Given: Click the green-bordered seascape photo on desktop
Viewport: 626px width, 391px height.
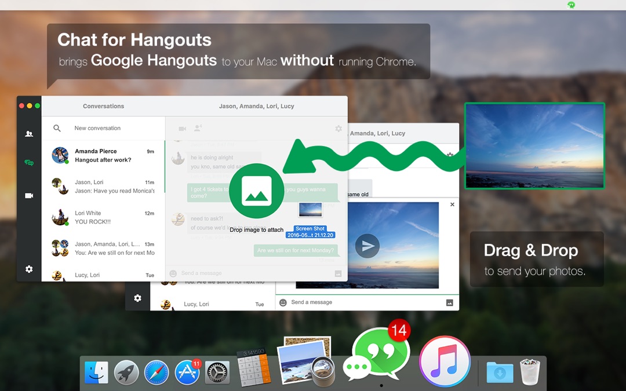Looking at the screenshot, I should click(535, 145).
